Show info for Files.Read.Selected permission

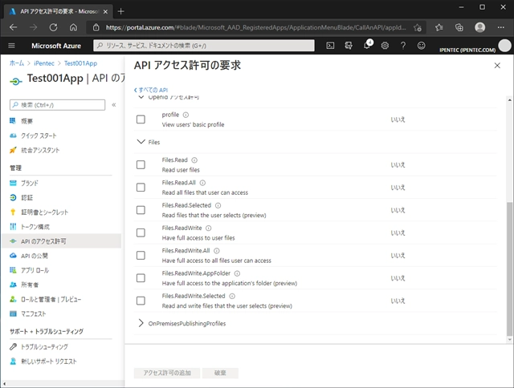(x=218, y=205)
